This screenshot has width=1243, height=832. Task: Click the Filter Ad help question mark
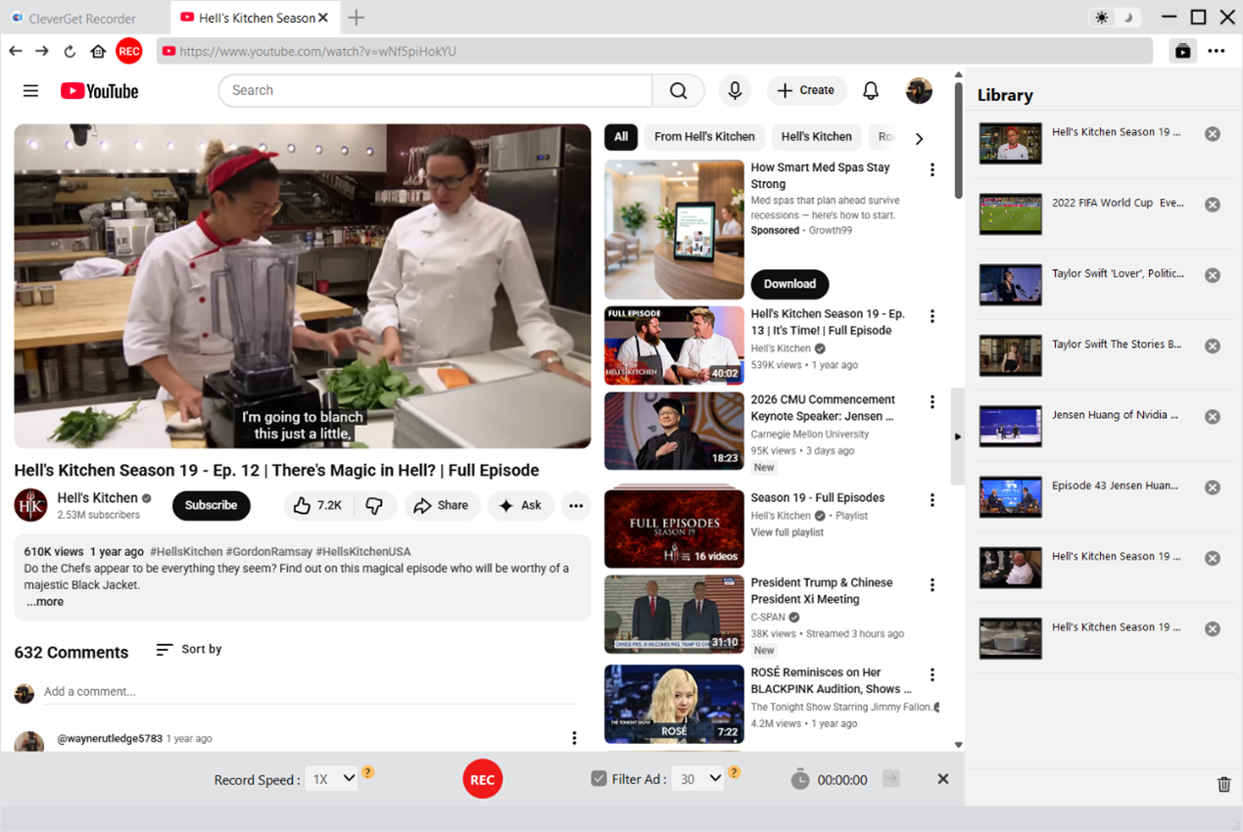click(x=735, y=772)
